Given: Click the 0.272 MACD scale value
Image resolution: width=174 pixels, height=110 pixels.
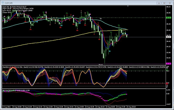Looking at the screenshot, I should coord(168,90).
